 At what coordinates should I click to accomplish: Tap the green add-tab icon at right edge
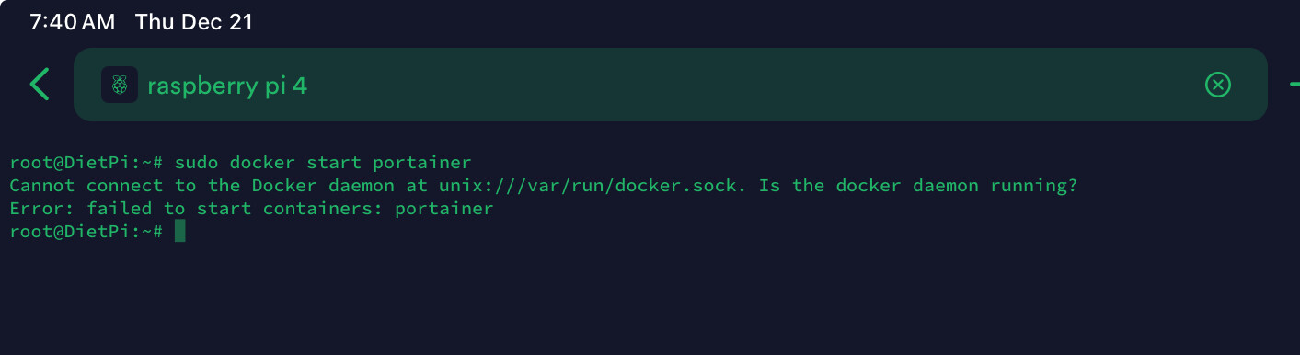click(x=1294, y=85)
